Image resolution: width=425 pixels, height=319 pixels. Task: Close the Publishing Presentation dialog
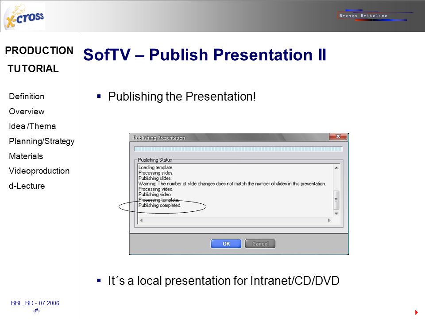(x=338, y=136)
